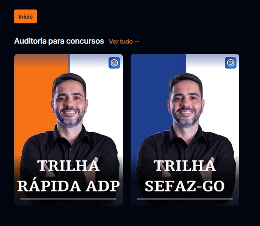Click target badge icon on Trilha SEFAZ-GO card

pyautogui.click(x=231, y=63)
